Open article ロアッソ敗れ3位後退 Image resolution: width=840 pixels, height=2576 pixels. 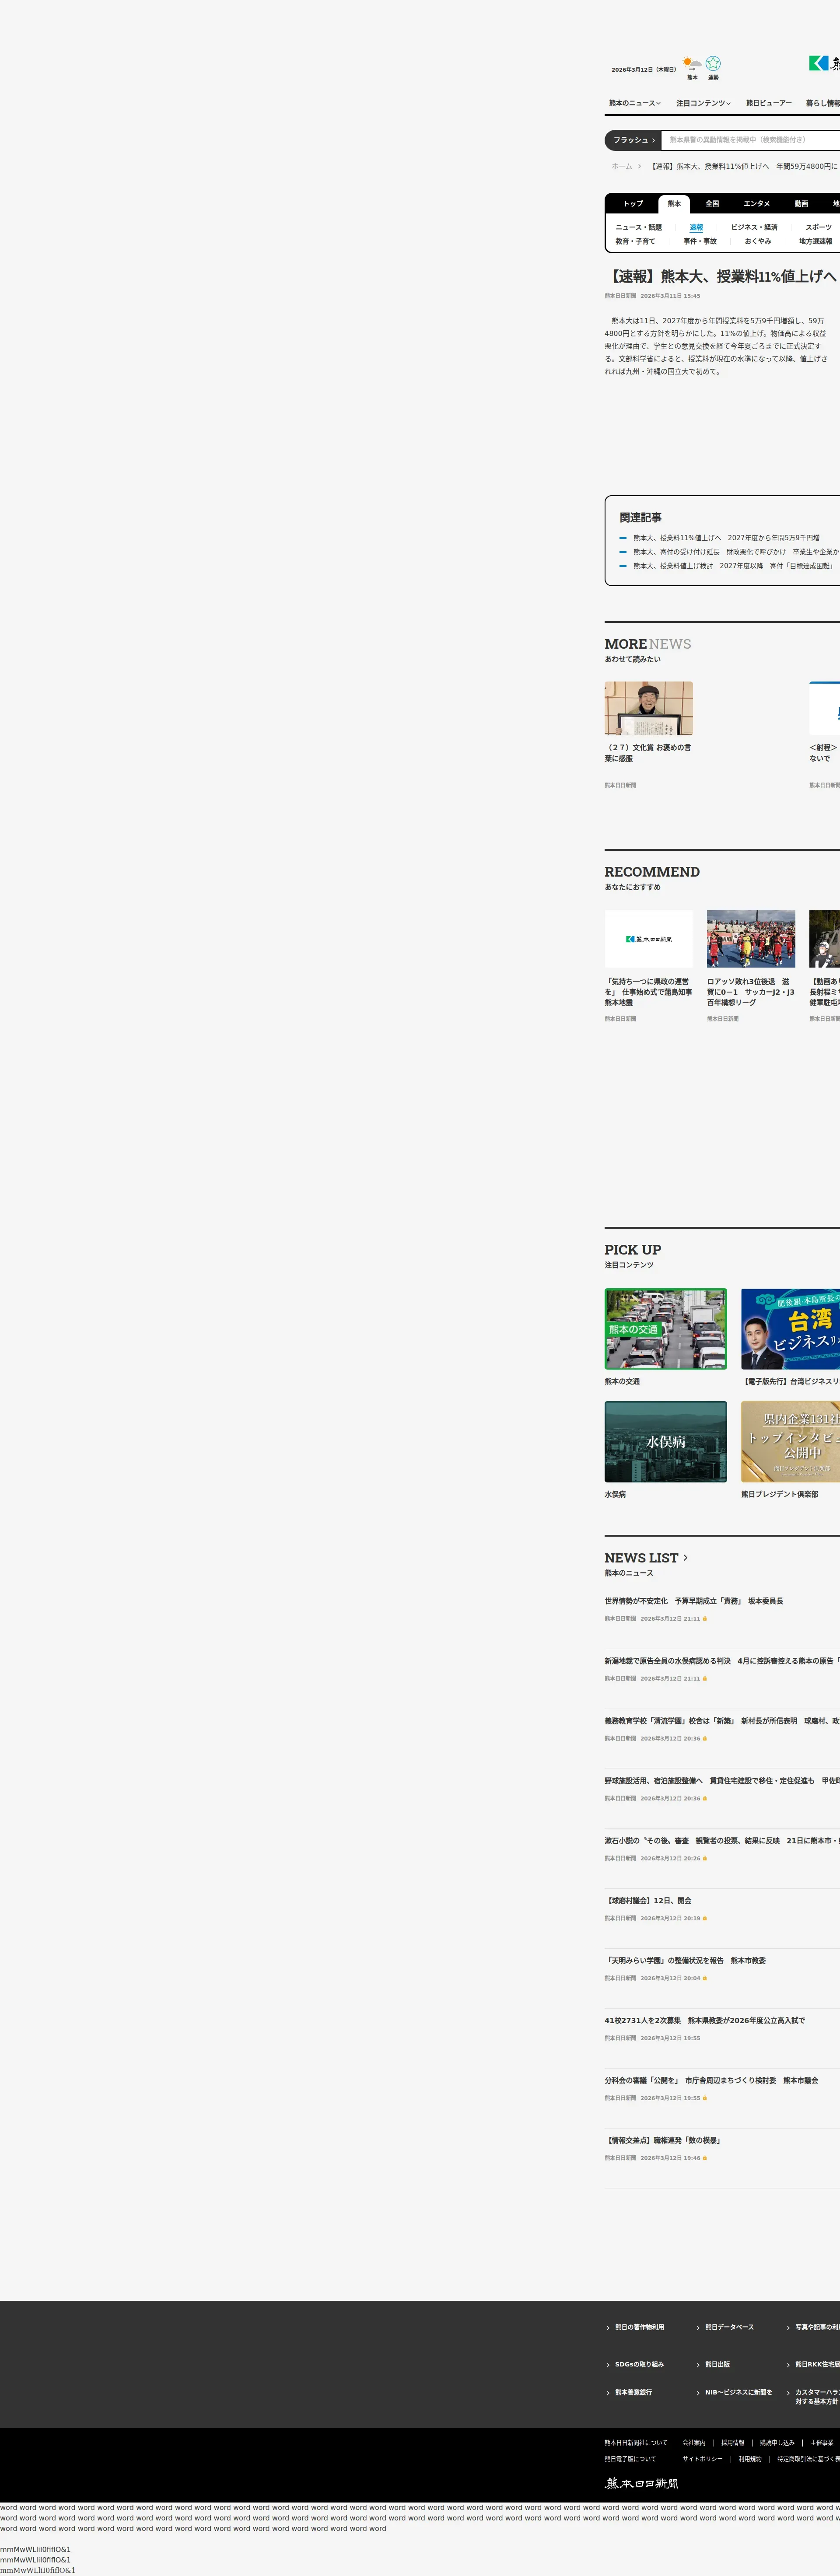pos(751,992)
